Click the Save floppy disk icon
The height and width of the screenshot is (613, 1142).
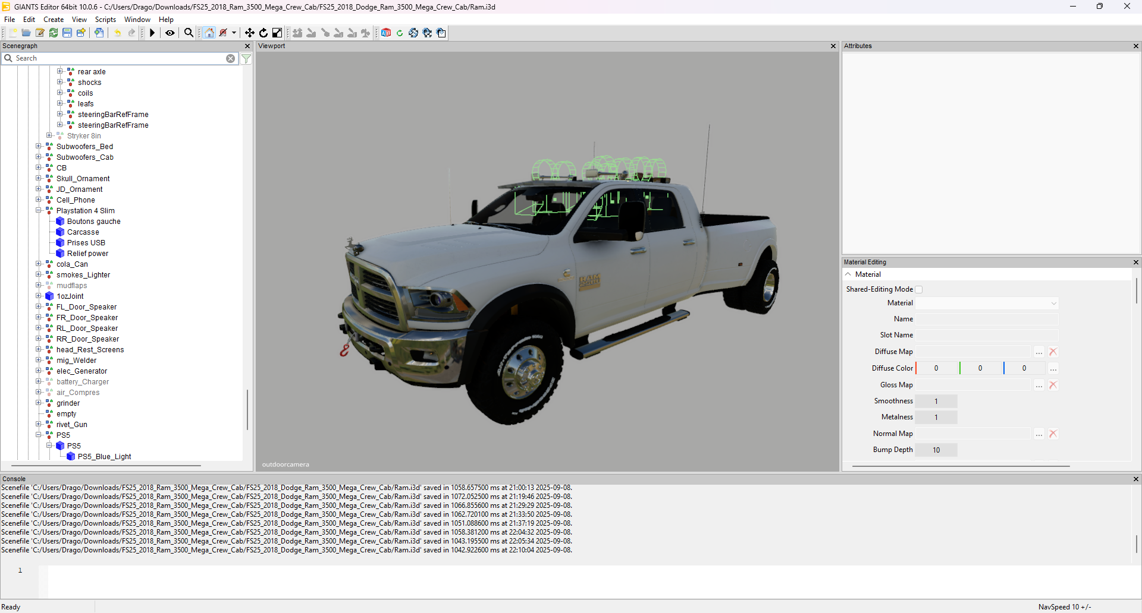[67, 33]
